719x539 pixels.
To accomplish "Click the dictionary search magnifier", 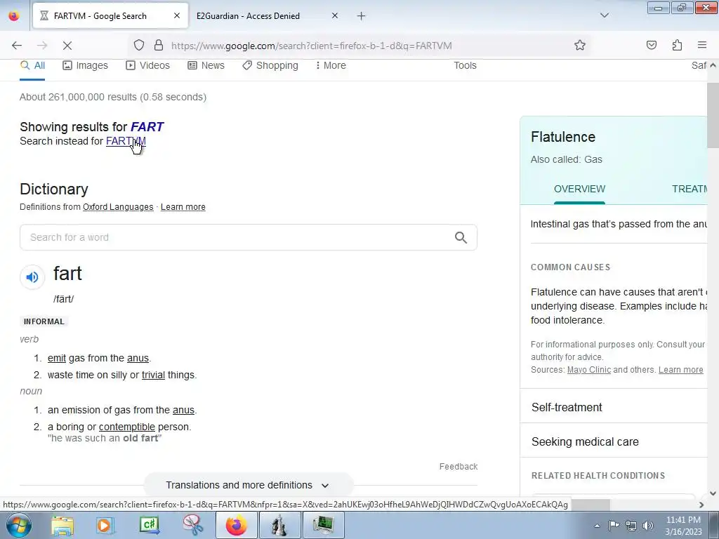I will [461, 237].
